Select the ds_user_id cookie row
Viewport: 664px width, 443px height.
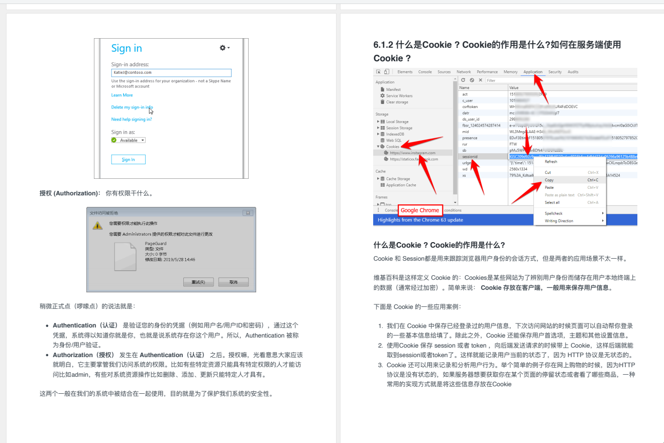(548, 119)
